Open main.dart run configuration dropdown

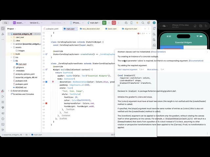tap(94, 23)
